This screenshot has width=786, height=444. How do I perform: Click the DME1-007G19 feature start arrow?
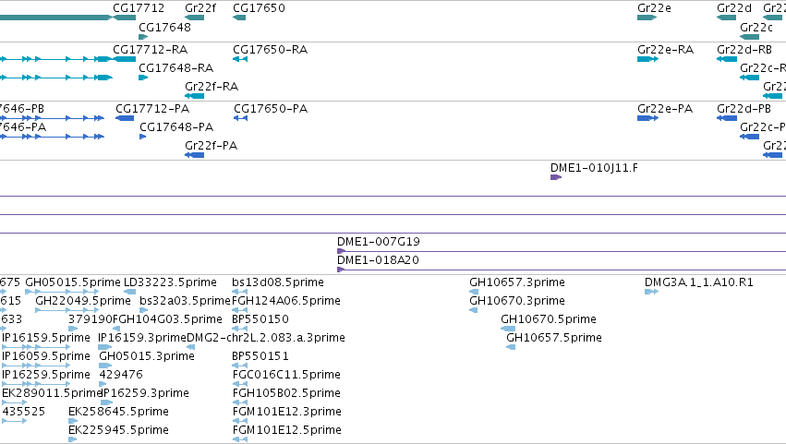pyautogui.click(x=342, y=251)
